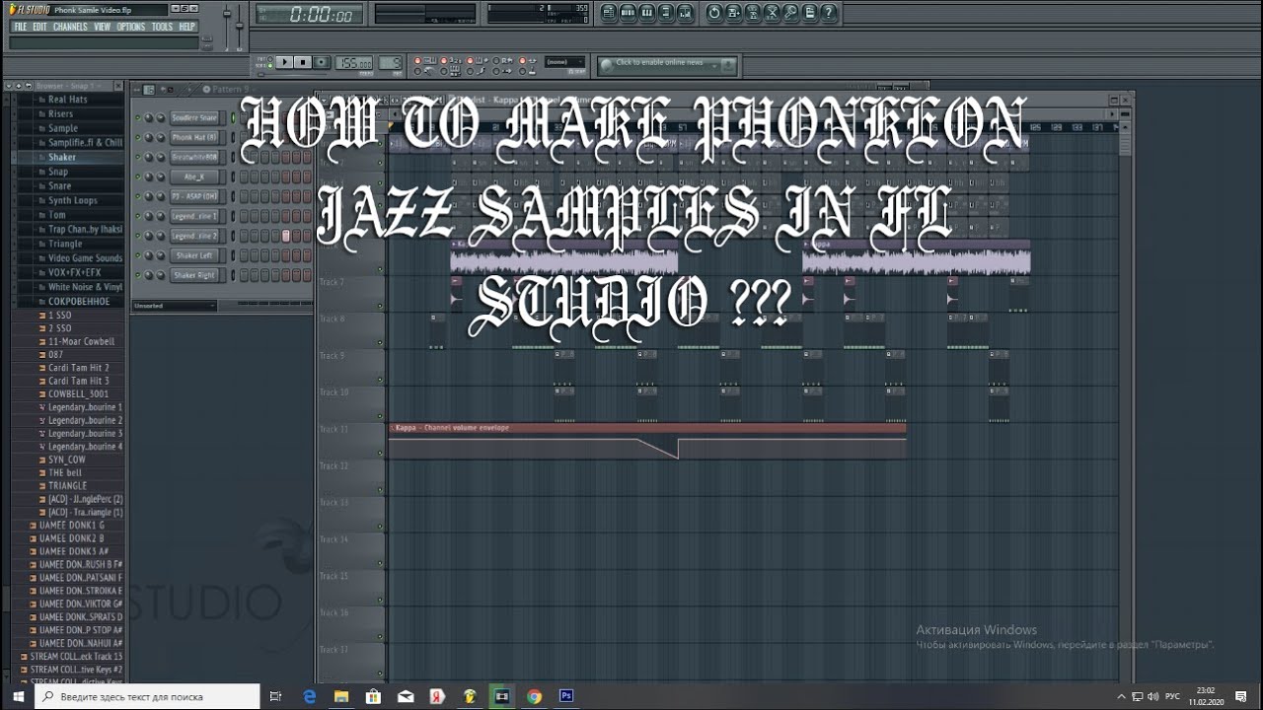1263x710 pixels.
Task: Click the save project icon in toolbar
Action: pyautogui.click(x=735, y=13)
